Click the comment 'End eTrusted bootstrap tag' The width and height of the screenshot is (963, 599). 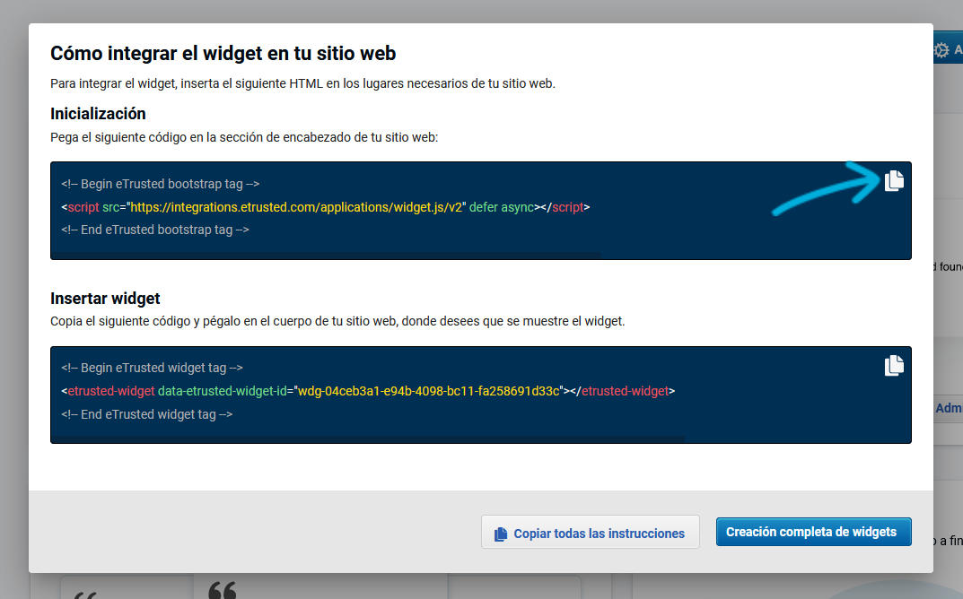[154, 230]
